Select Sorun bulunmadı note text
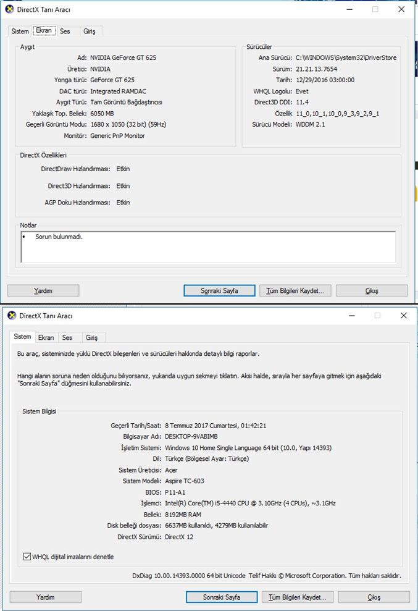 pos(59,237)
